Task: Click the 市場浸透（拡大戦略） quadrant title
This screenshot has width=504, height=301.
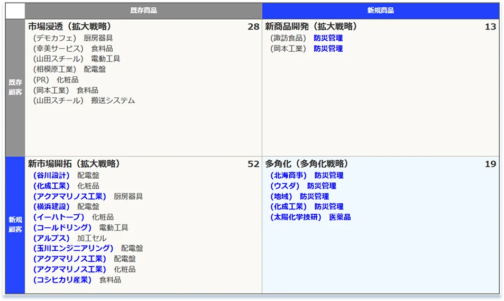Action: pyautogui.click(x=69, y=26)
